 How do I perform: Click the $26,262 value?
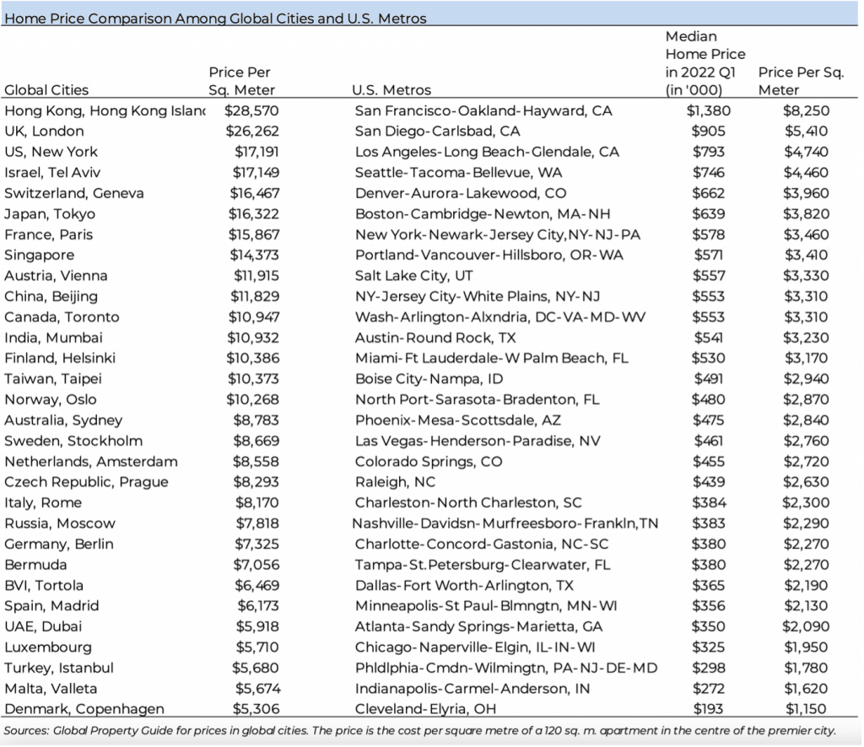point(252,131)
